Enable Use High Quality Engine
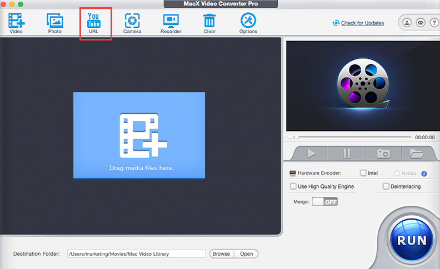Viewport: 440px width, 269px height. (293, 186)
